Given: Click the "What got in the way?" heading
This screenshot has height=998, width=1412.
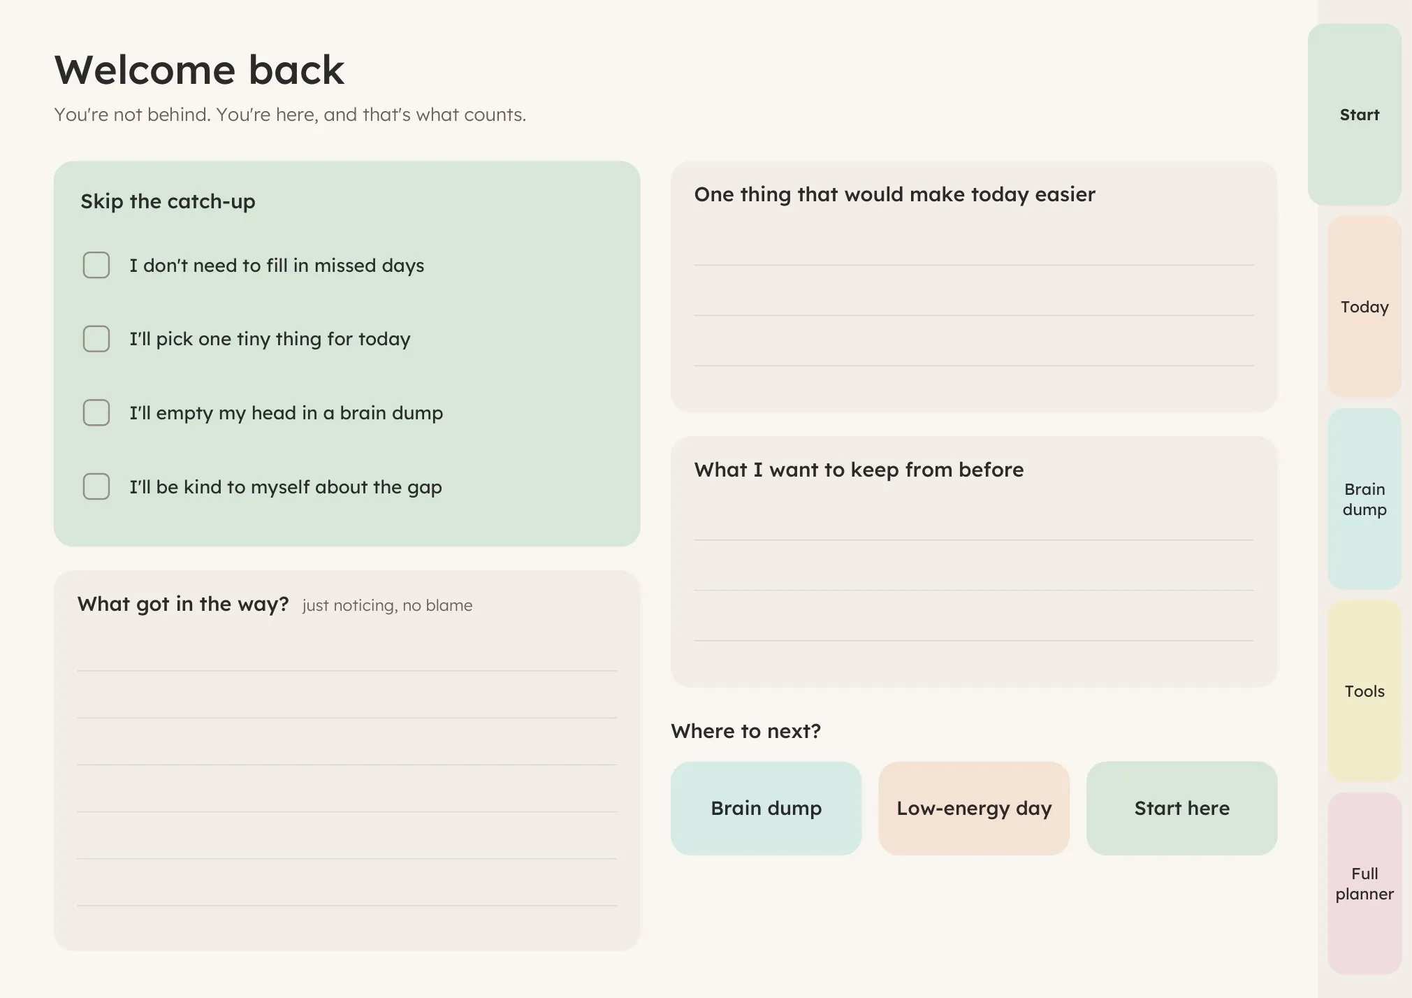Looking at the screenshot, I should pos(183,604).
